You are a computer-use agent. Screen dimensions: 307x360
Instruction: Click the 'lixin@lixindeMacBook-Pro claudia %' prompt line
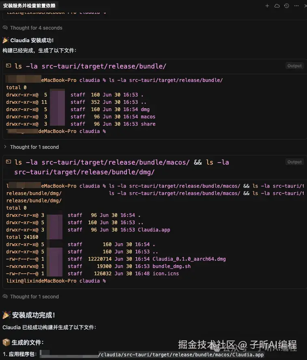coord(56,281)
